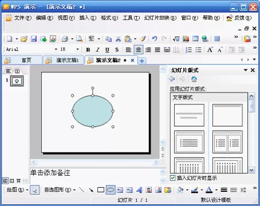Toggle underline formatting
260x206 pixels.
click(107, 50)
